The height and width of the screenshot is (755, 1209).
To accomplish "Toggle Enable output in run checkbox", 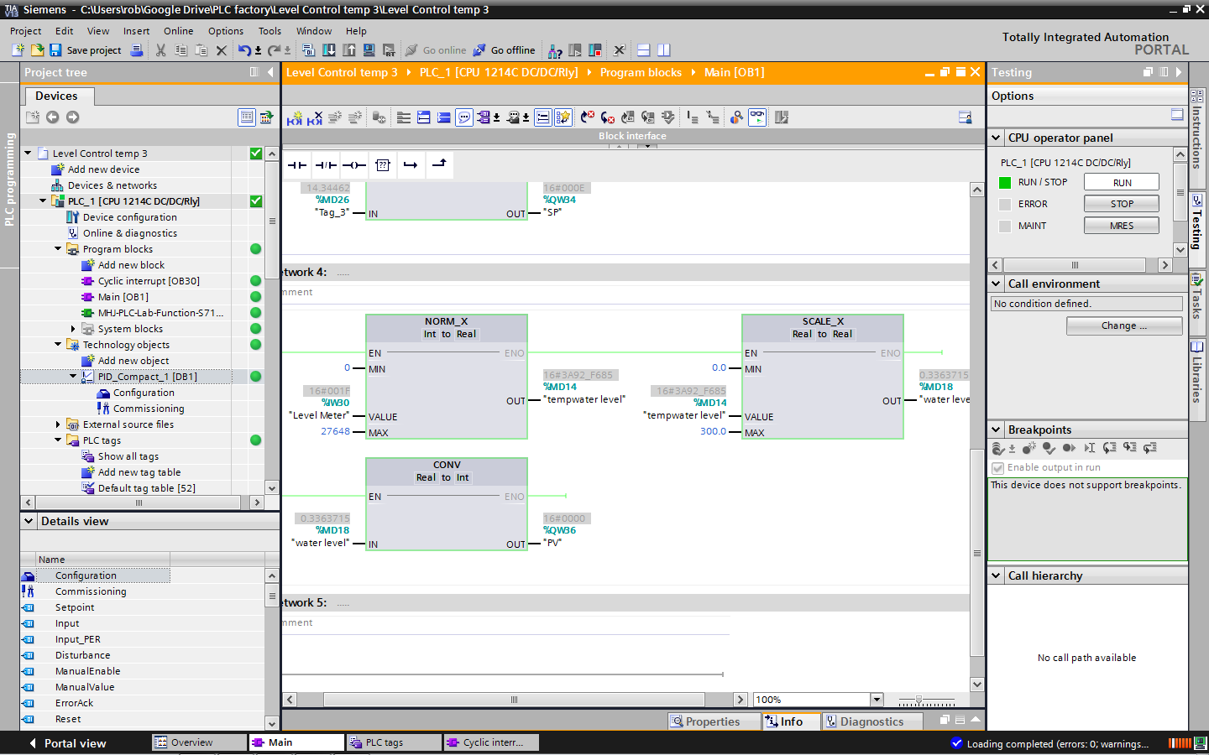I will [x=997, y=468].
